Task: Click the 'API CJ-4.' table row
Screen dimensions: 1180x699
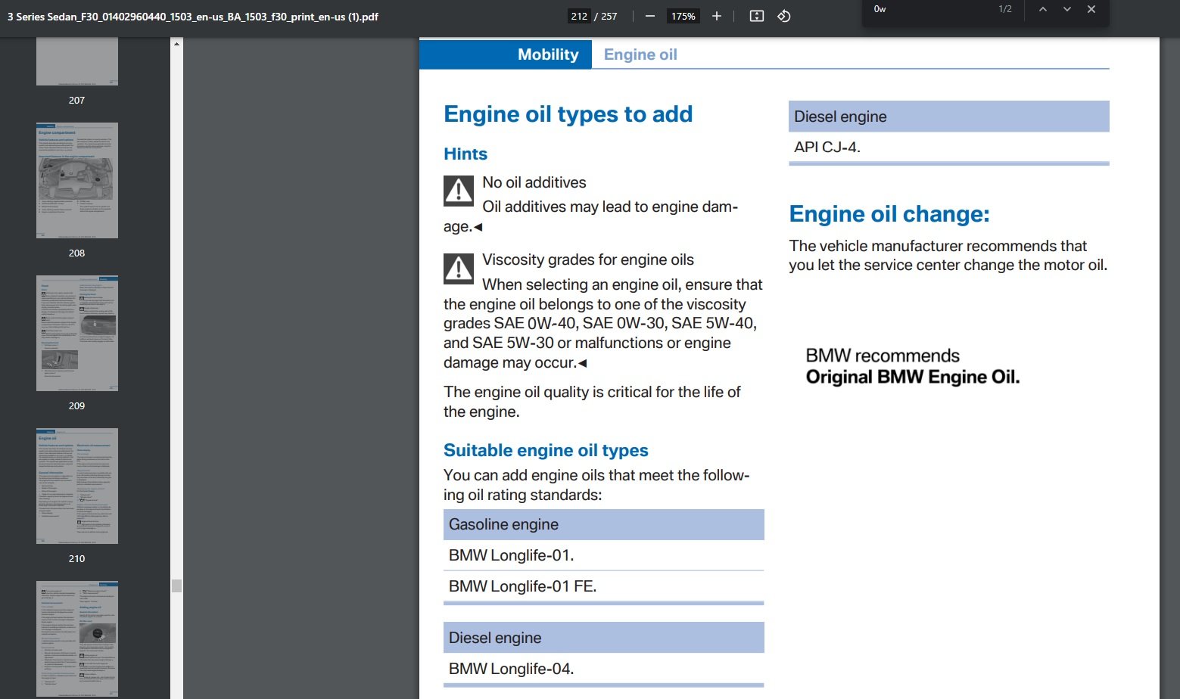Action: pyautogui.click(x=948, y=147)
